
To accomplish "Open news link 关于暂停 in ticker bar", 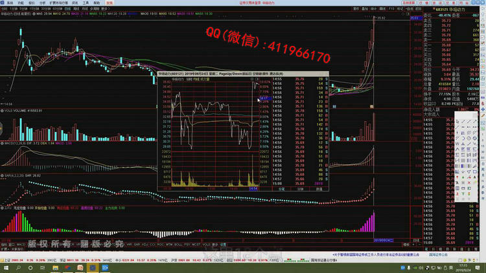I will (x=376, y=254).
